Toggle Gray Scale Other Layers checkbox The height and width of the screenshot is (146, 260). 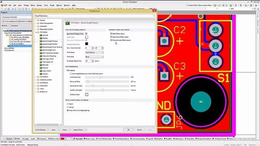[111, 37]
